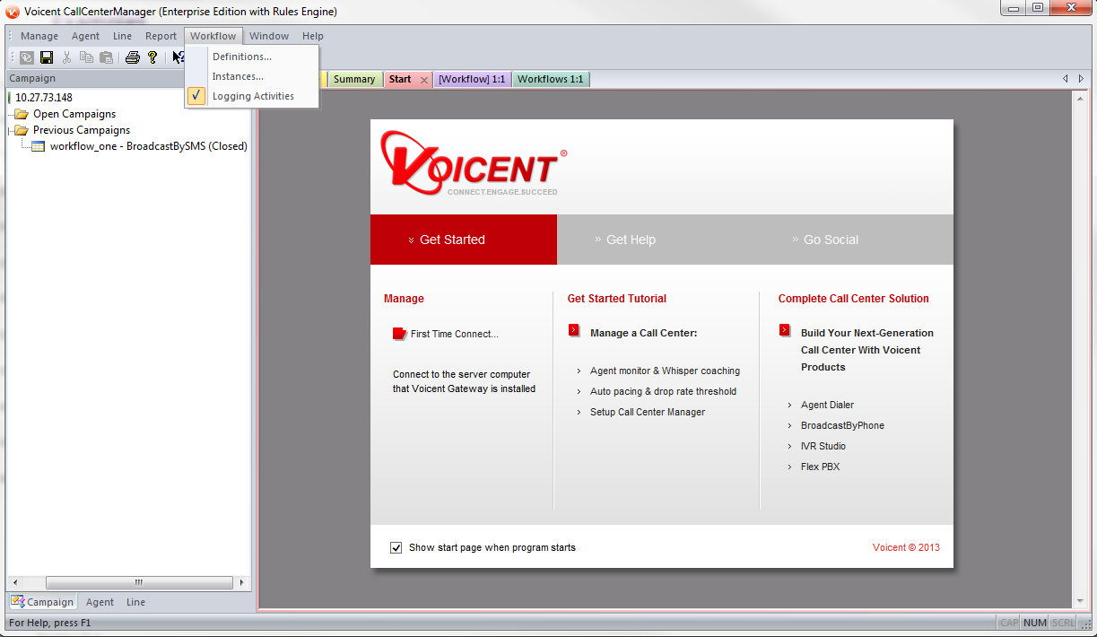Select the Line tab at the panel bottom
Screen dimensions: 1097x637
135,602
